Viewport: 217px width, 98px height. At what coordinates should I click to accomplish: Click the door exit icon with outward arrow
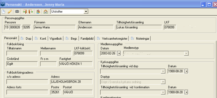click(31, 12)
